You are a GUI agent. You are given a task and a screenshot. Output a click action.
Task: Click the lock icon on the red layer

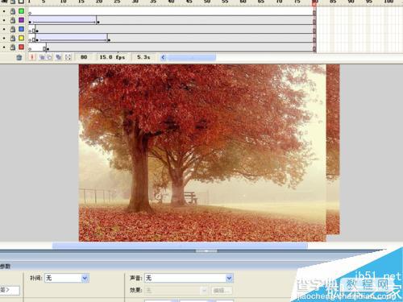[x=13, y=48]
